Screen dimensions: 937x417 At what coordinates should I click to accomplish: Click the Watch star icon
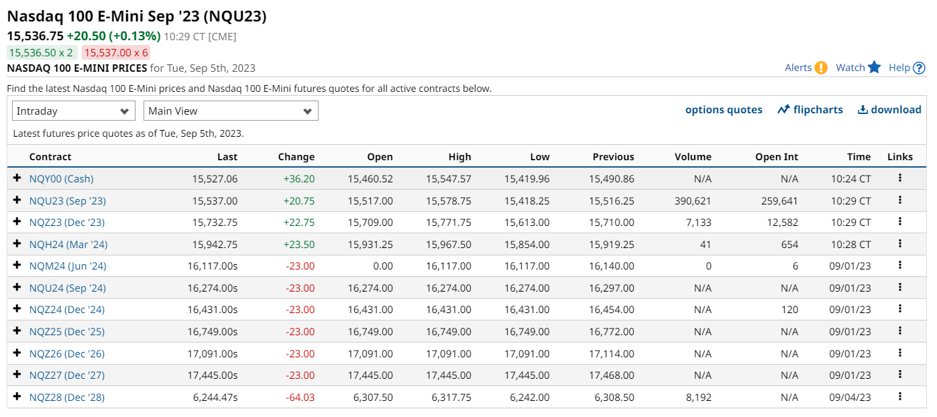874,67
